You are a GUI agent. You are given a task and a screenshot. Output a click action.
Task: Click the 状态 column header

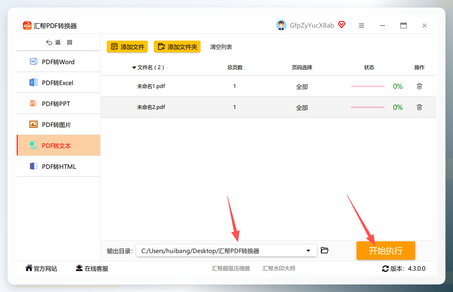click(369, 67)
